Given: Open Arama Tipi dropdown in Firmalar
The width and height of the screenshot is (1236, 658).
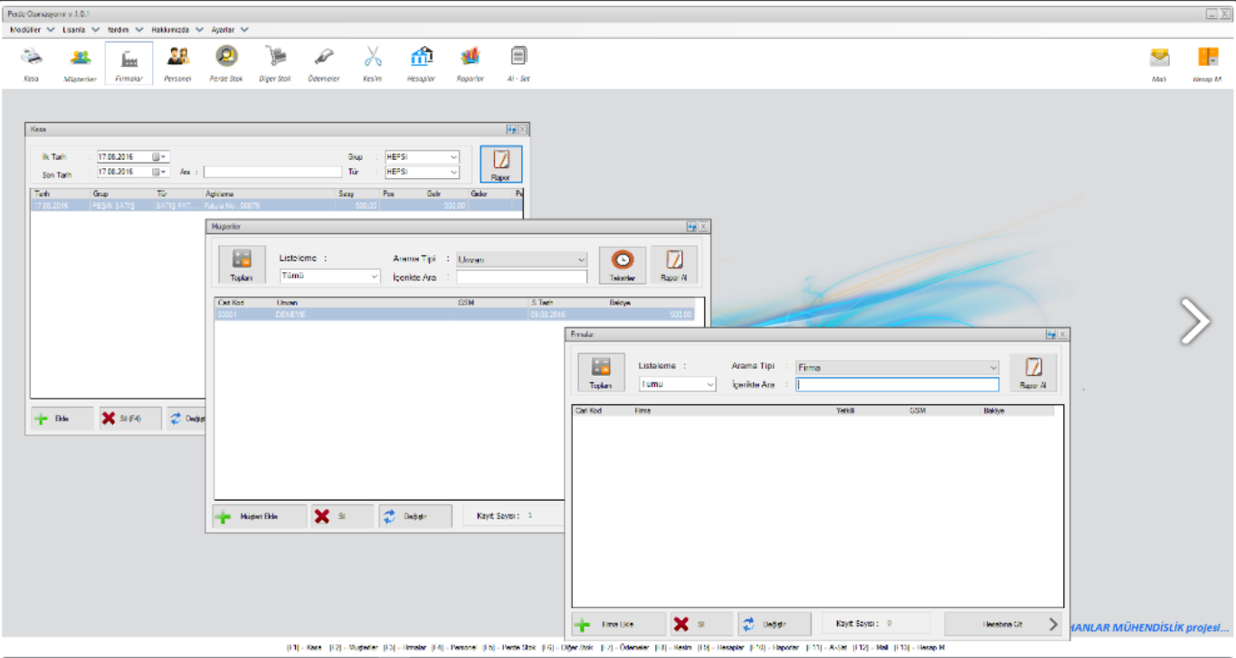Looking at the screenshot, I should click(x=993, y=368).
